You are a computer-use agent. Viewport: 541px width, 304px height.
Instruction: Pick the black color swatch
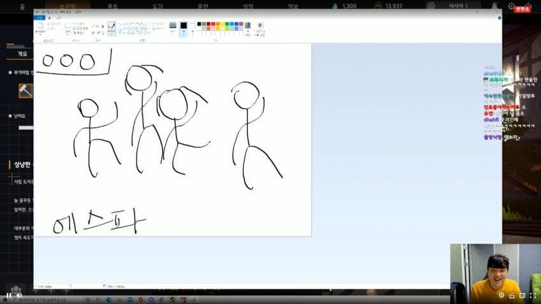coord(199,24)
